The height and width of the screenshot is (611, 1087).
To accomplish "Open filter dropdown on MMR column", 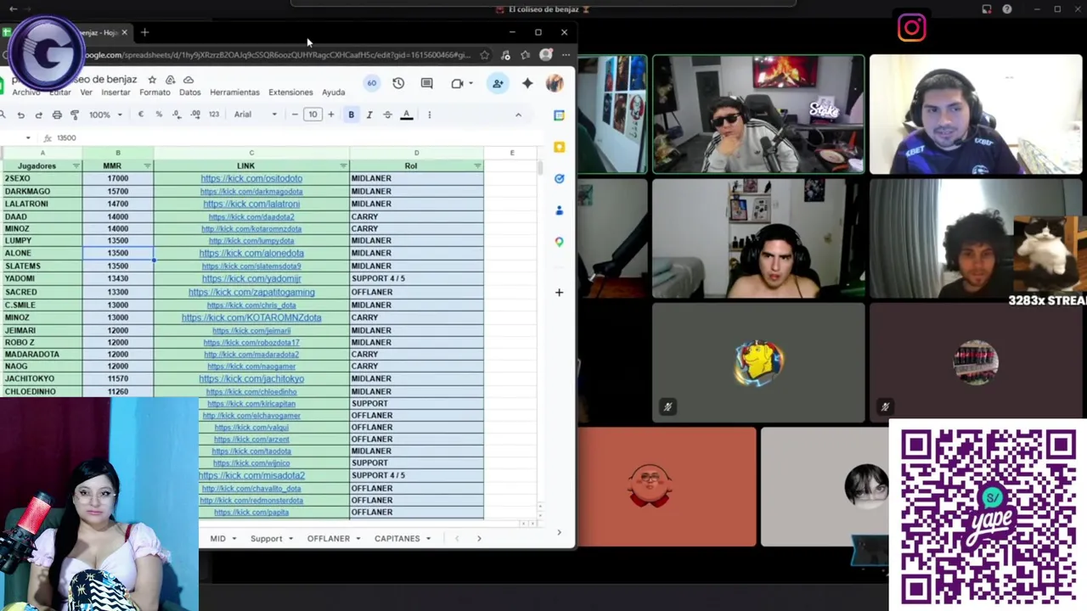I will 147,165.
